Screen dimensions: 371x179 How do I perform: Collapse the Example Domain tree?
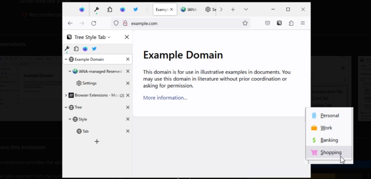66,59
